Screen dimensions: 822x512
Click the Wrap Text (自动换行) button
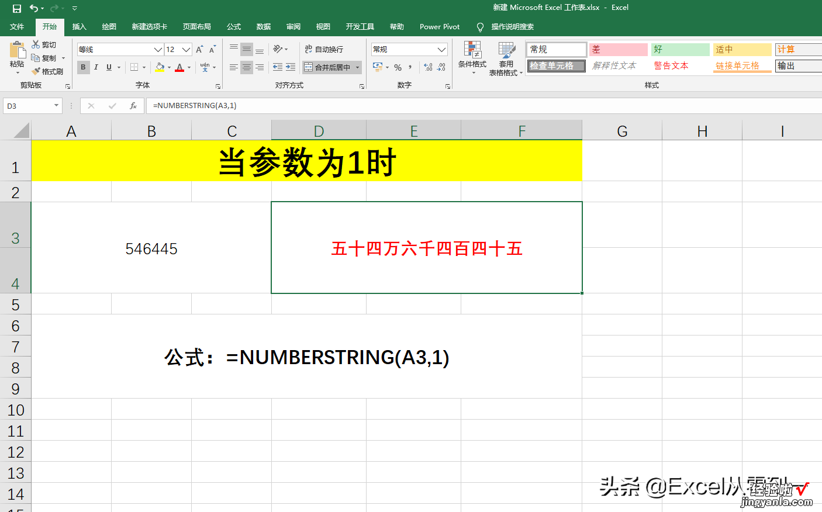click(x=324, y=49)
